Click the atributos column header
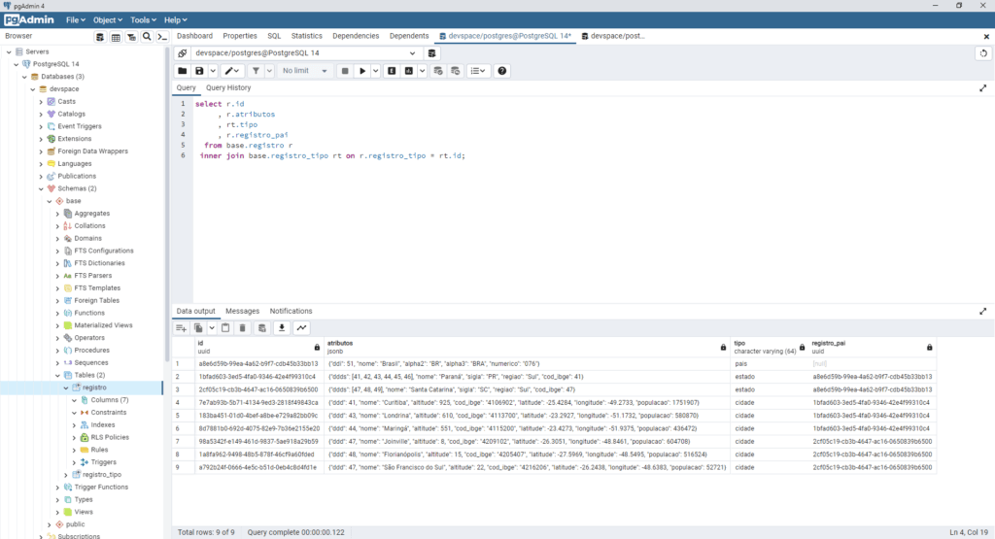This screenshot has height=539, width=995. pos(527,347)
